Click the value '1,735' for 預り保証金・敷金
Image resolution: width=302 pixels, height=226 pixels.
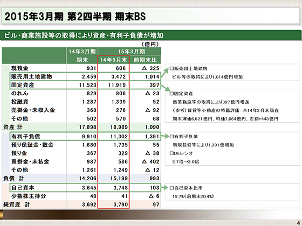[x=121, y=145]
